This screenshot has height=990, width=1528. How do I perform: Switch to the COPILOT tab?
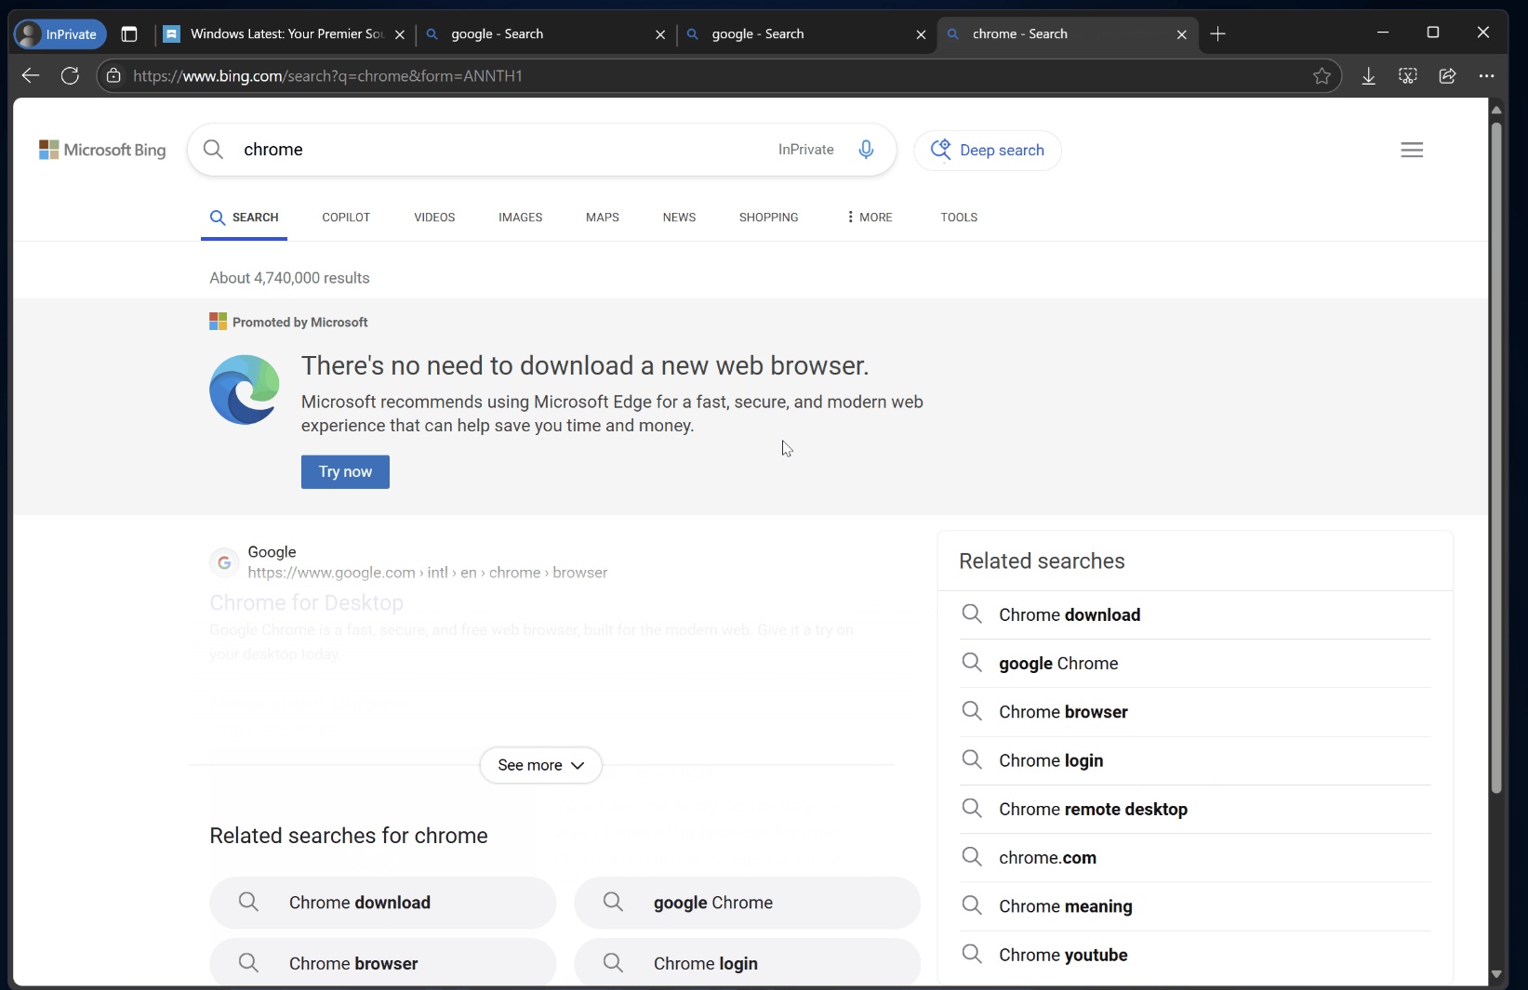pos(345,217)
